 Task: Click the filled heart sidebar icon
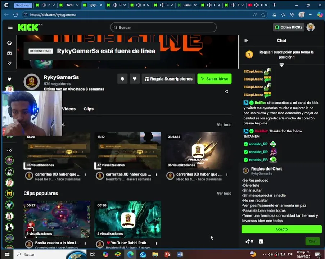pyautogui.click(x=9, y=79)
